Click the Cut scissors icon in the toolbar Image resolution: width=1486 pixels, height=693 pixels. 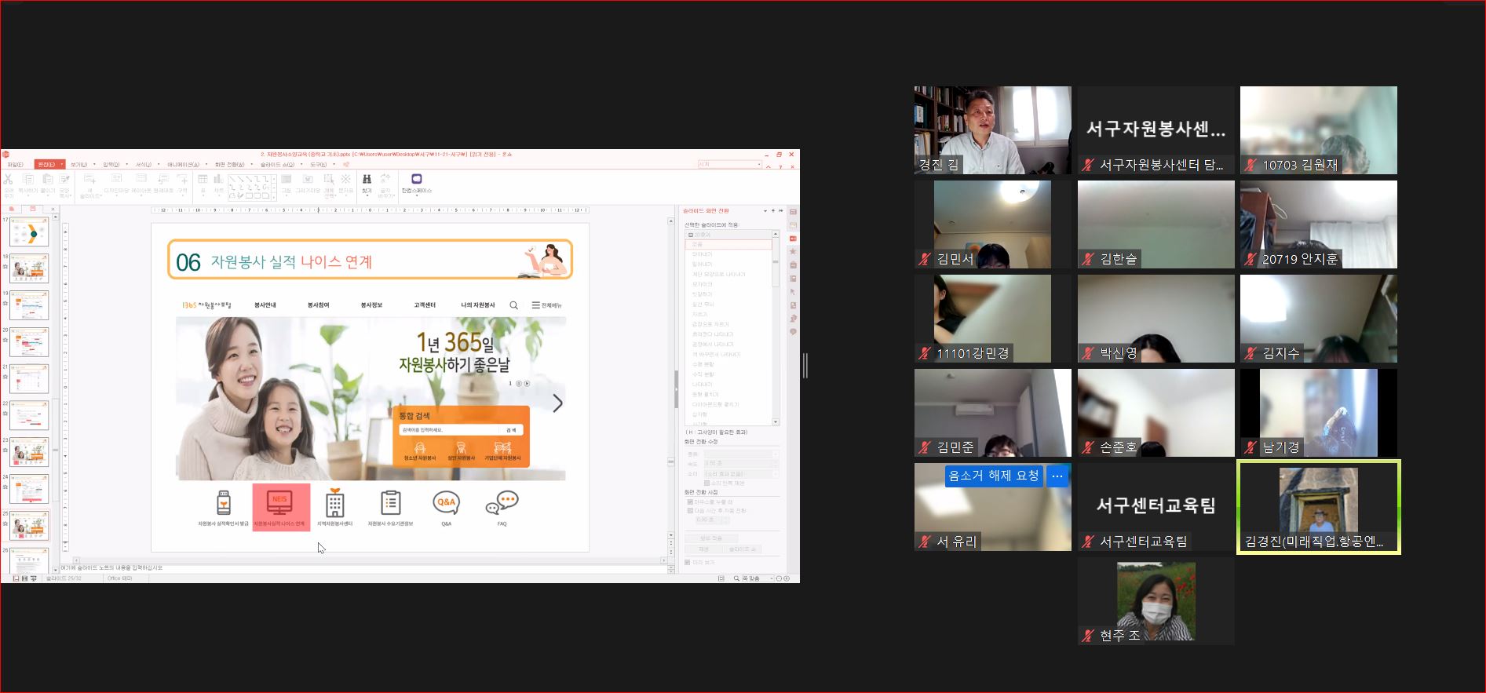coord(9,180)
